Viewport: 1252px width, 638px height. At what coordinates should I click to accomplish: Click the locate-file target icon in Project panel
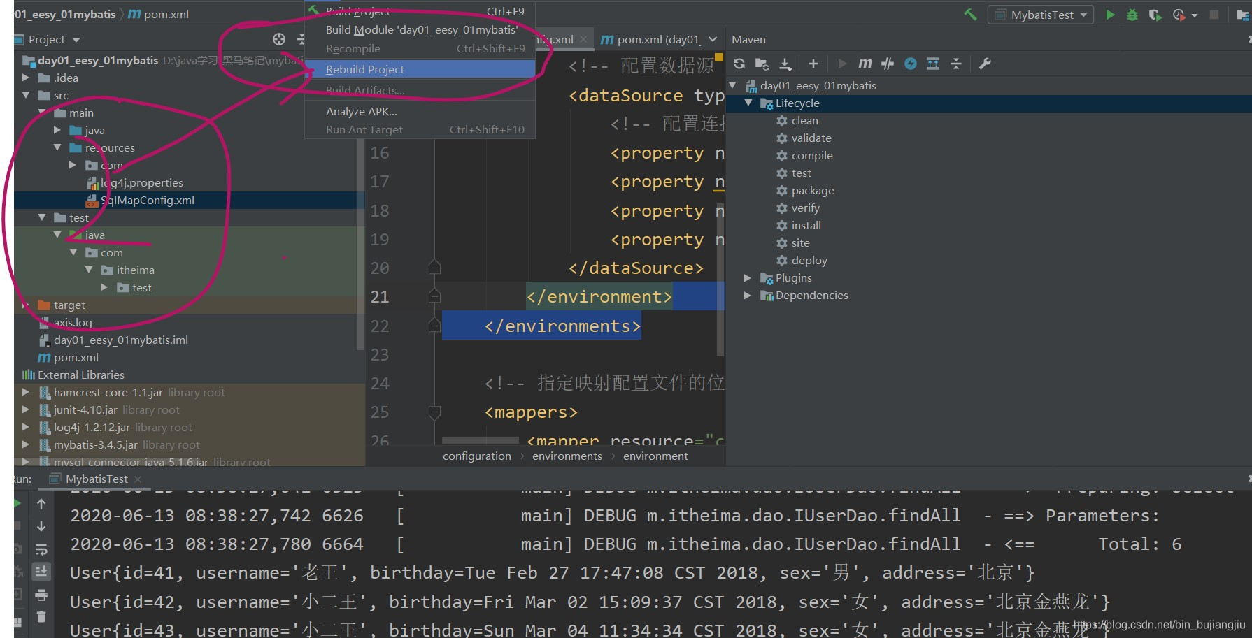(x=279, y=39)
